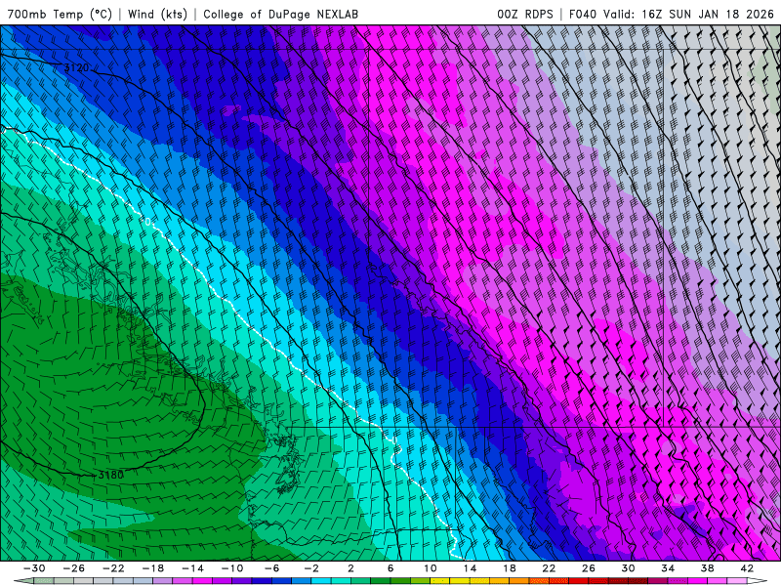Click the -10 color scale label
Viewport: 781px width, 586px height.
coord(232,568)
